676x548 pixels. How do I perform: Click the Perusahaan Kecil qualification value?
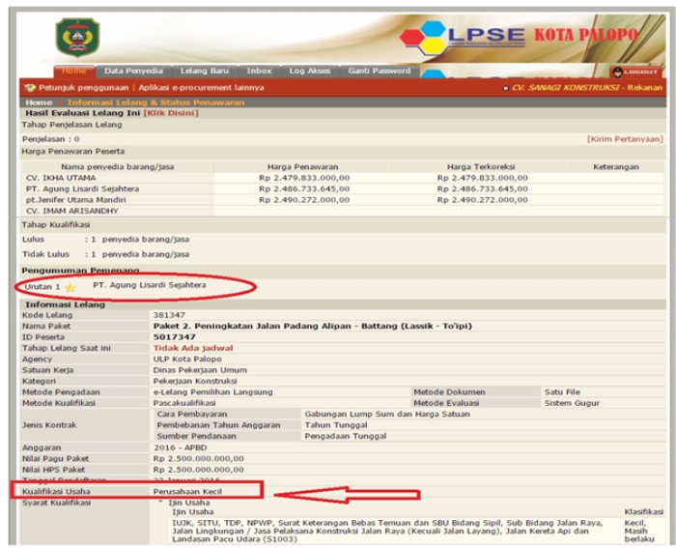[x=187, y=492]
